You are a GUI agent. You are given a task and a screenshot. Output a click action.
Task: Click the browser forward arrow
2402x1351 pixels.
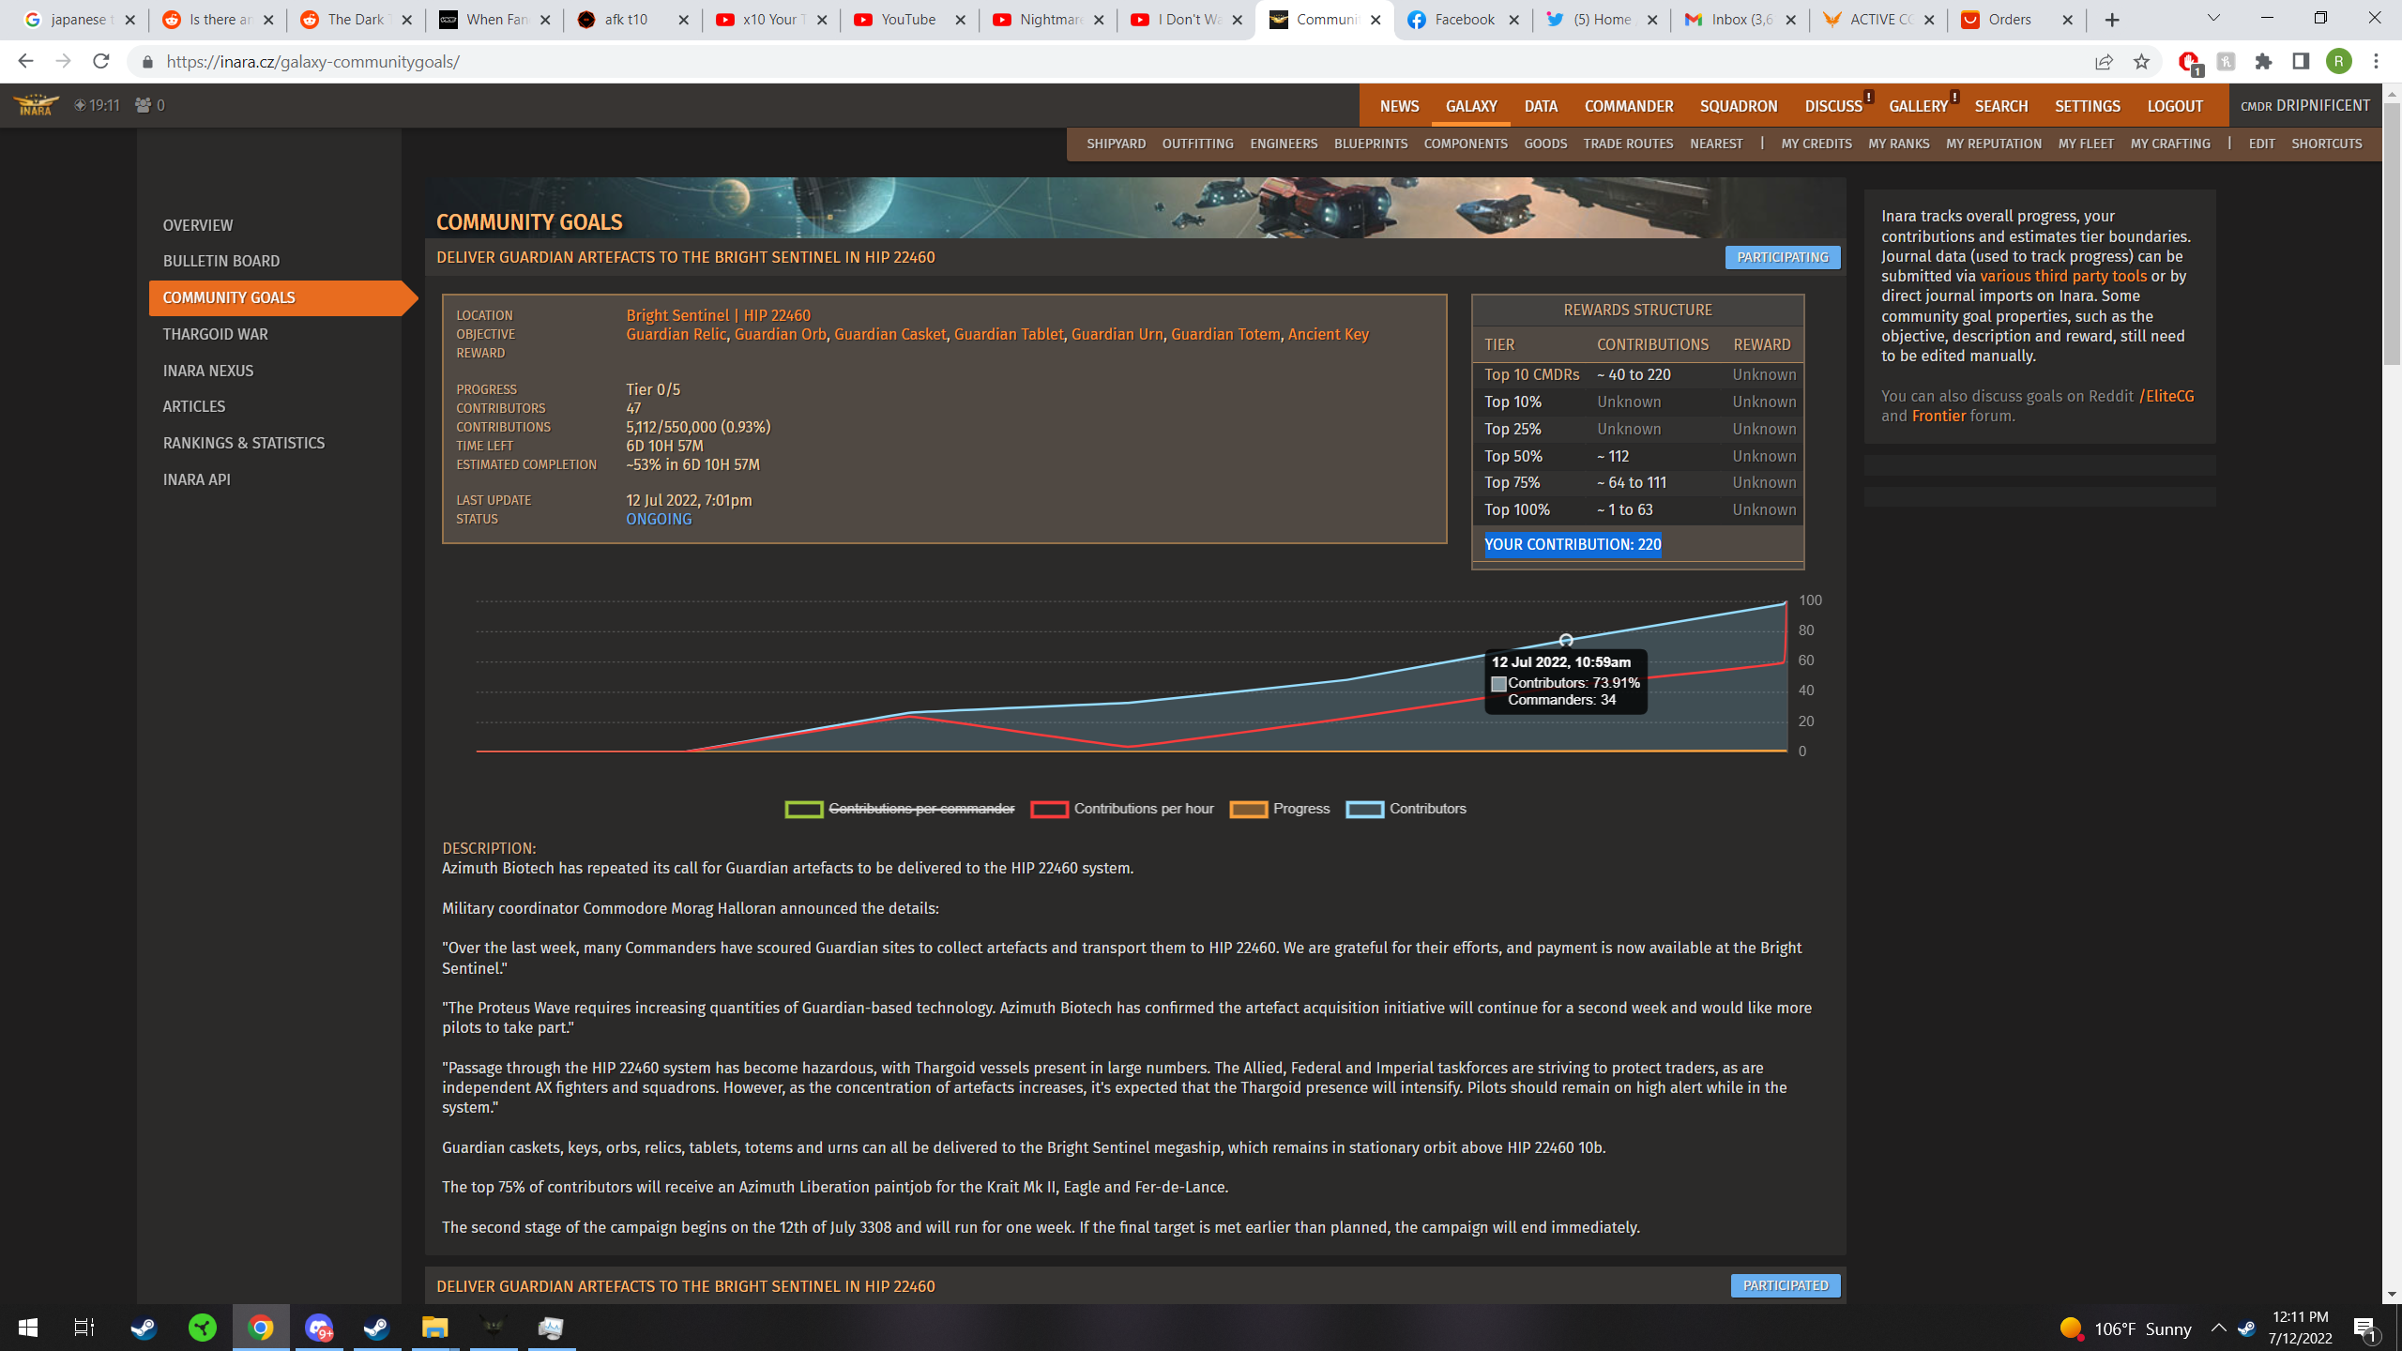tap(63, 62)
